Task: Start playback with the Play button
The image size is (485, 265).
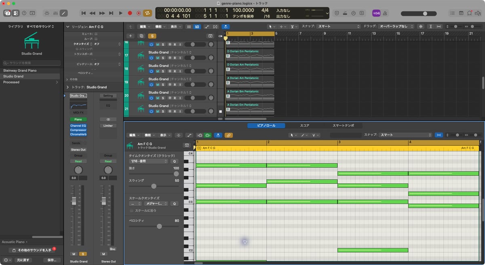Action: 120,13
